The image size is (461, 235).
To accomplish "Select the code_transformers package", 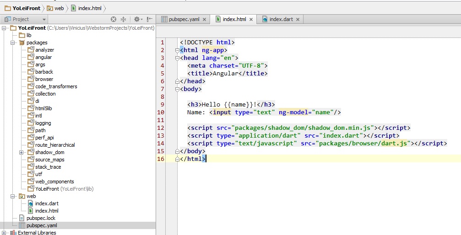I will (x=56, y=86).
